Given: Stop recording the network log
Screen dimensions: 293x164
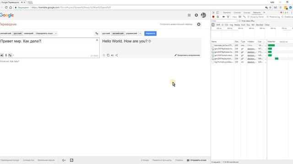Looking at the screenshot, I should 213,17.
